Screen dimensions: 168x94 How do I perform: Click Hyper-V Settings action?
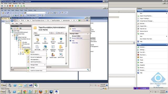point(145,19)
